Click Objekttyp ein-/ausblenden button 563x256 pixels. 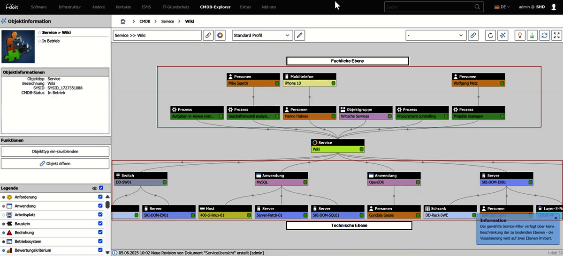[55, 152]
